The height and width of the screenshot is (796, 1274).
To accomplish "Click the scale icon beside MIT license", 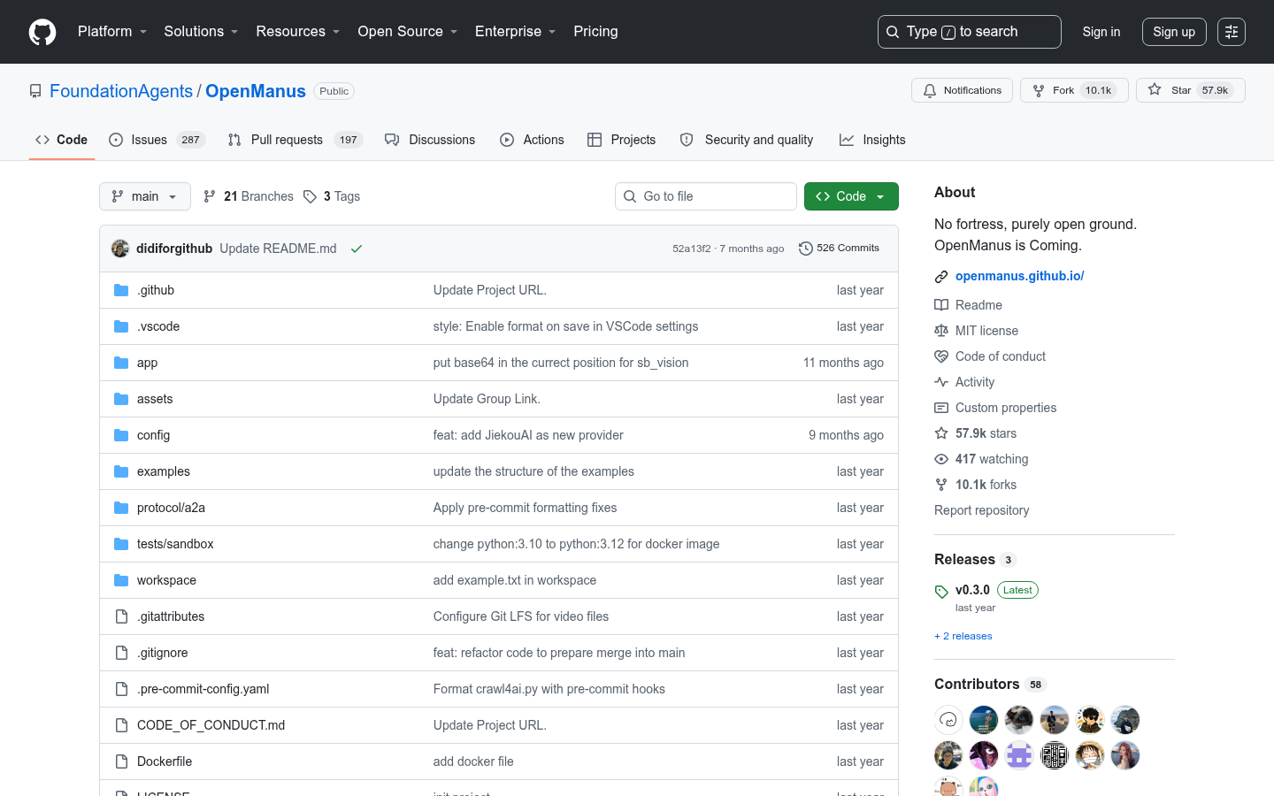I will 941,331.
